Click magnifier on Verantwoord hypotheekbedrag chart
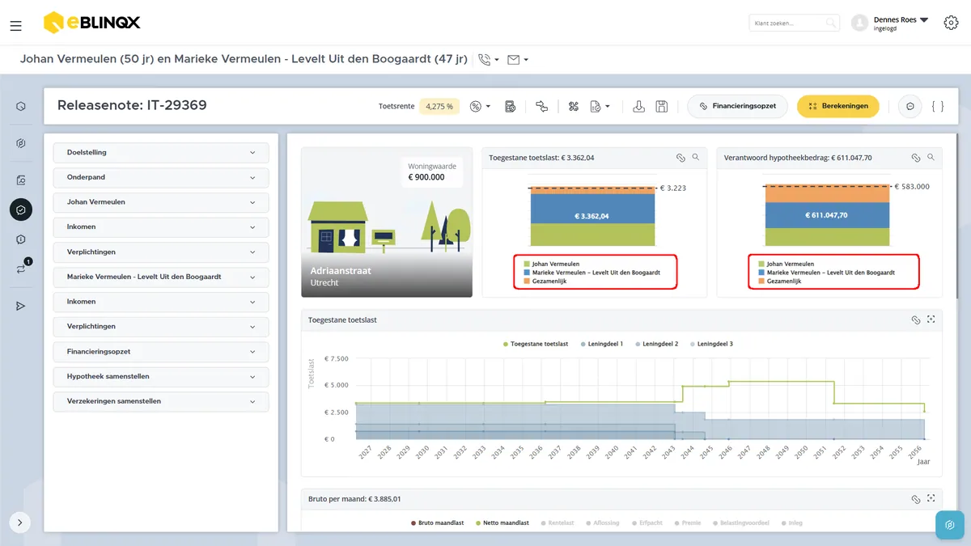Image resolution: width=971 pixels, height=546 pixels. (x=931, y=158)
